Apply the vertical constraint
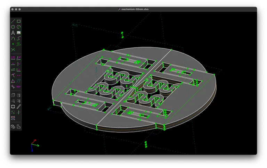The image size is (267, 168). pyautogui.click(x=19, y=64)
